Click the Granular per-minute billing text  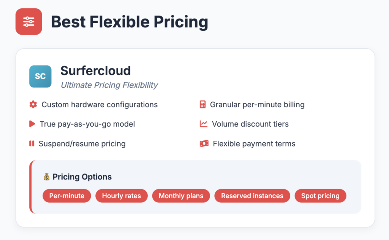point(257,105)
